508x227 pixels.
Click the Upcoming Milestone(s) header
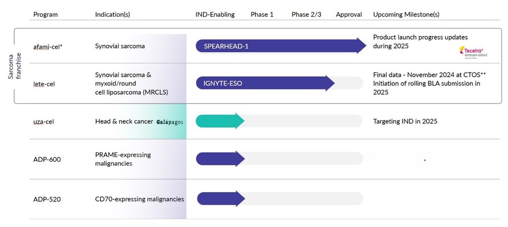point(407,15)
